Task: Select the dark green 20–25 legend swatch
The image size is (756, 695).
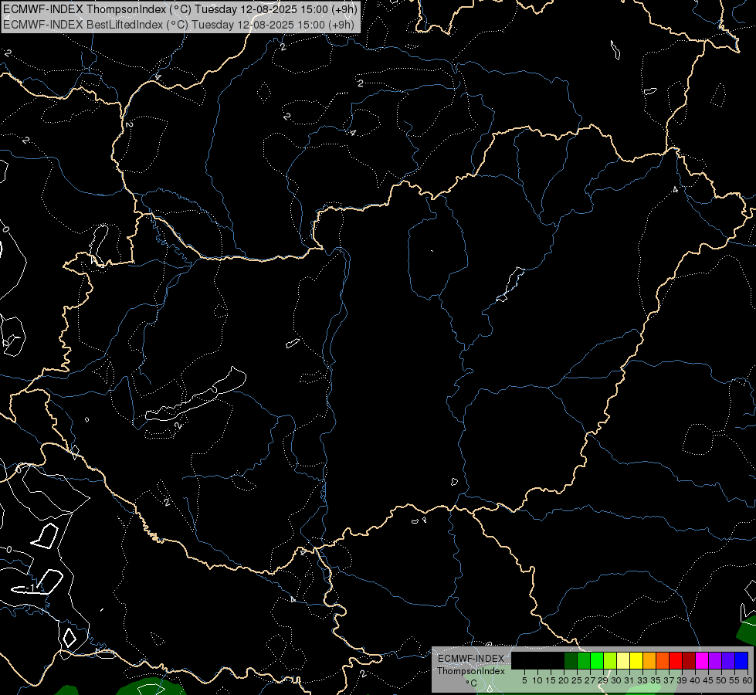Action: pyautogui.click(x=571, y=660)
